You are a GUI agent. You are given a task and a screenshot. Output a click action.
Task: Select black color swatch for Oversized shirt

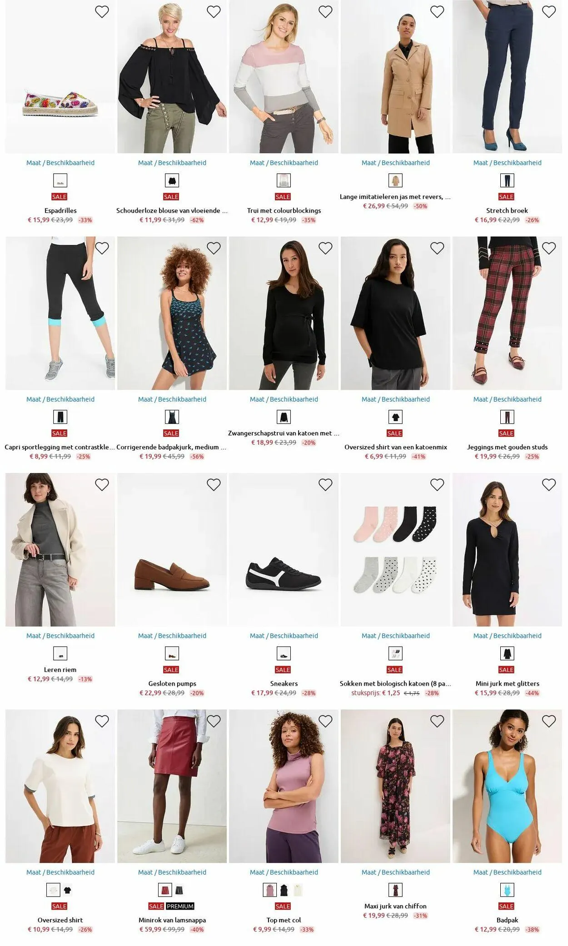(68, 890)
